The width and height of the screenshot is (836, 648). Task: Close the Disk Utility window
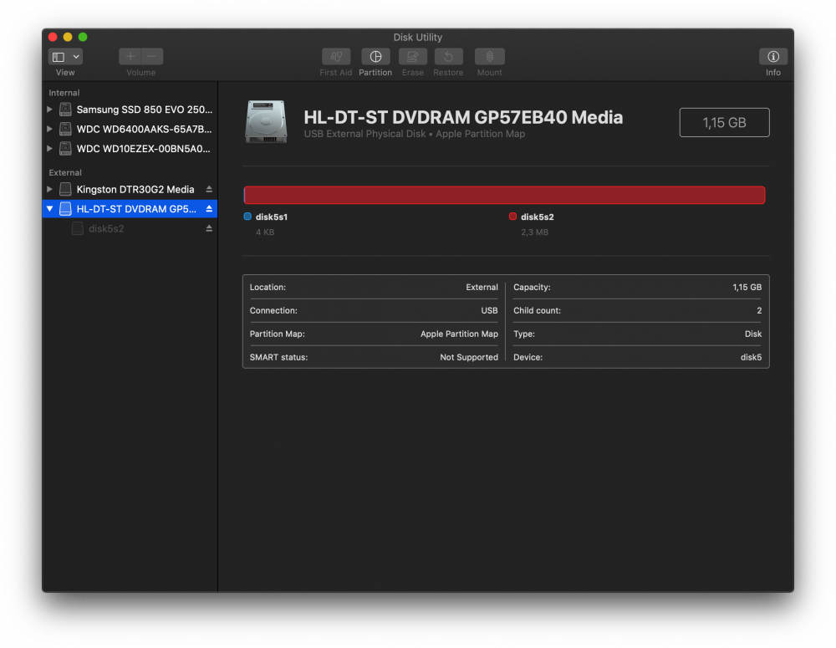coord(53,37)
